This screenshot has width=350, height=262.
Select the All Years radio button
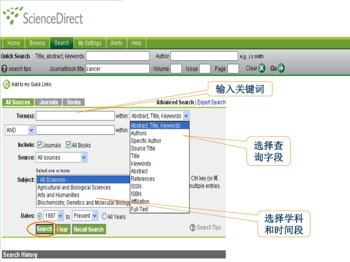(104, 216)
